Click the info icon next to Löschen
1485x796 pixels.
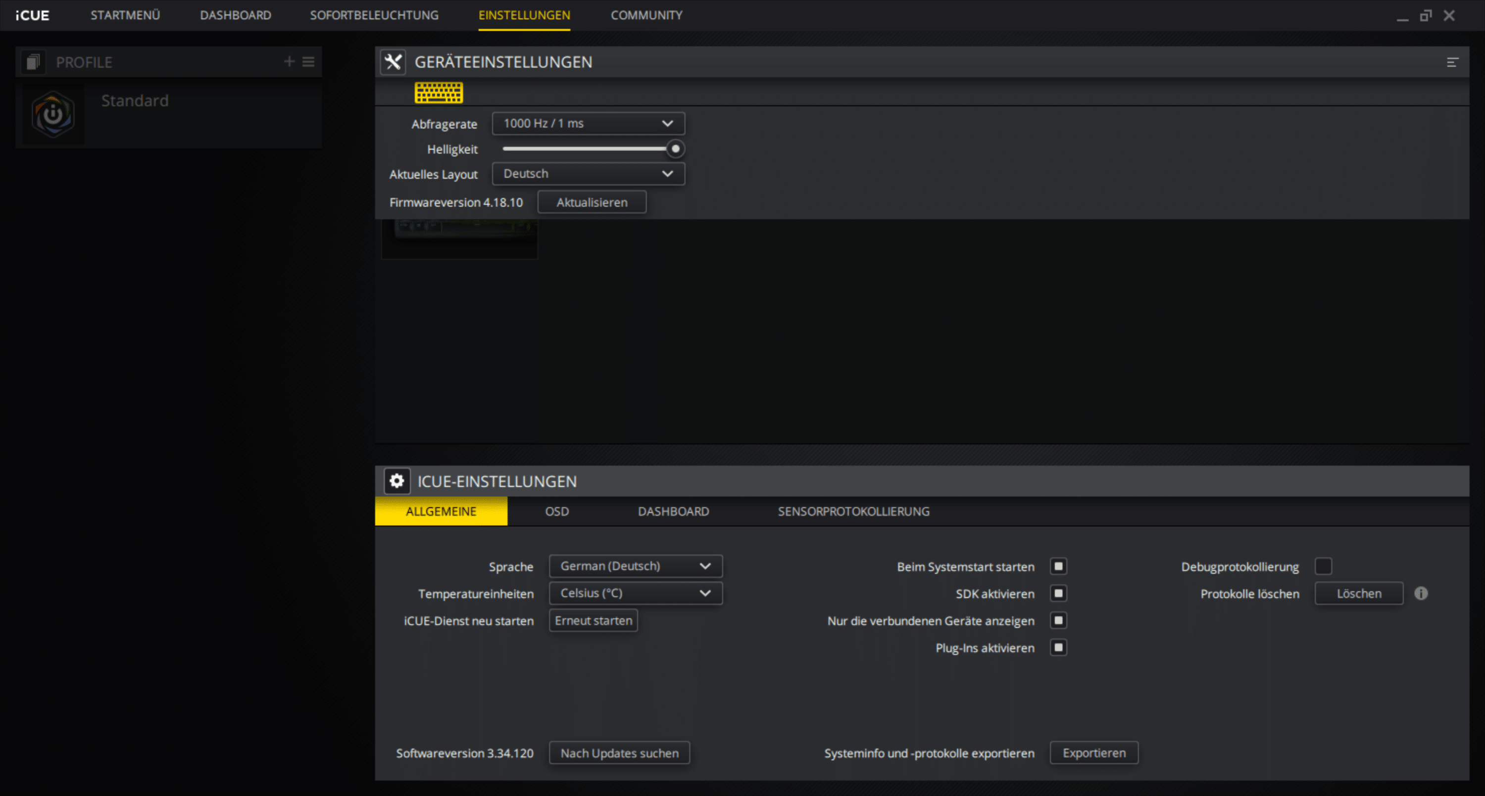1421,593
